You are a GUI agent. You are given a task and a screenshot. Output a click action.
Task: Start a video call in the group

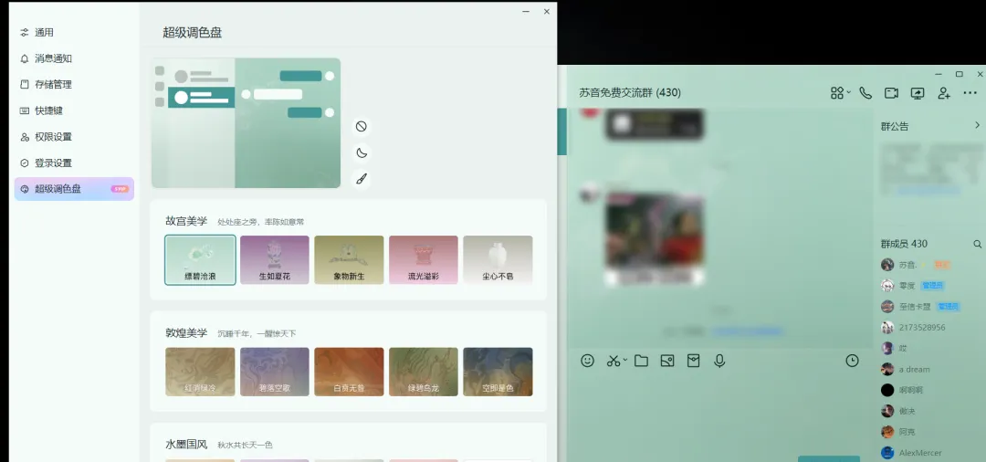click(892, 93)
